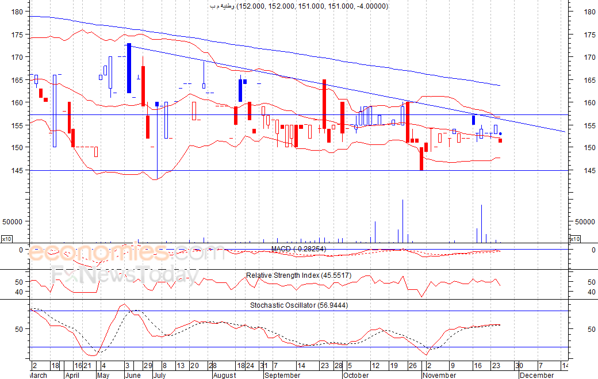Click the date label 29 in June
Image resolution: width=598 pixels, height=379 pixels.
(148, 366)
